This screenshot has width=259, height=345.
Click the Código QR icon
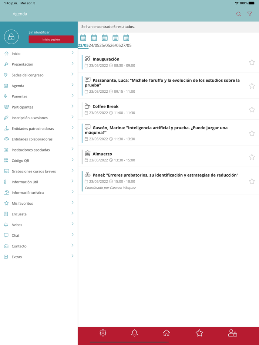[x=6, y=160]
